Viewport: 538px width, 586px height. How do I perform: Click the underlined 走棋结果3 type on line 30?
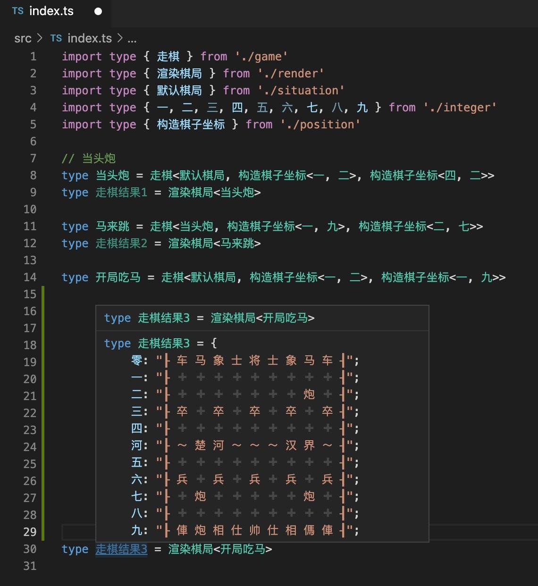pyautogui.click(x=121, y=549)
